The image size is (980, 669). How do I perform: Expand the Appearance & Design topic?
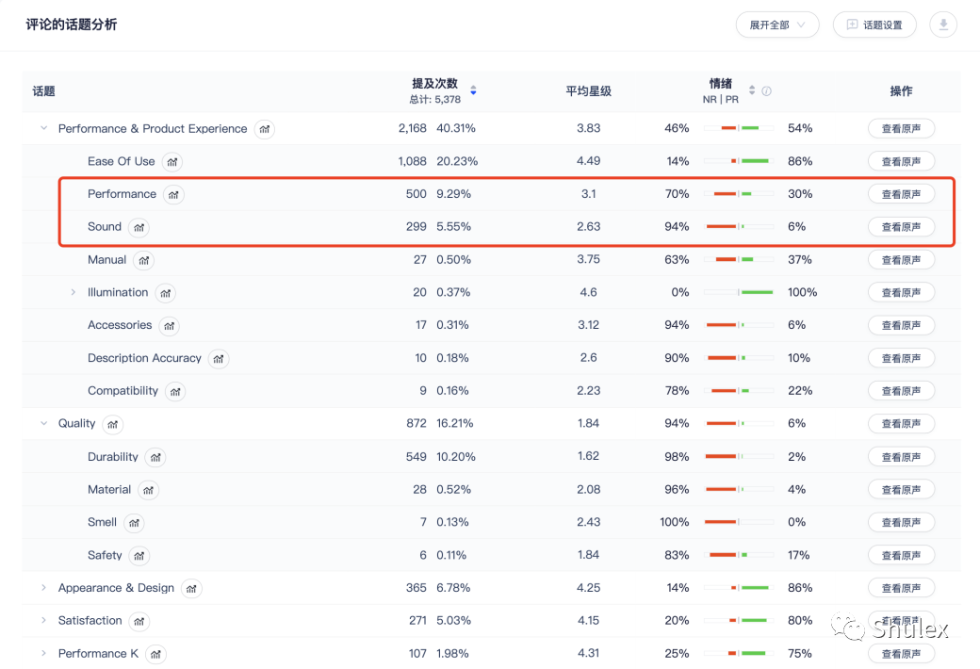pos(43,588)
